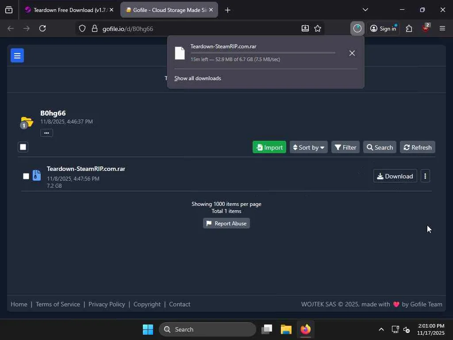This screenshot has height=340, width=453.
Task: Download Teardown-SteamRIP.com.rar
Action: pos(395,176)
